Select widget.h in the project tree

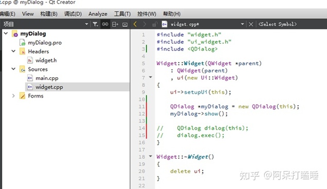pos(46,61)
